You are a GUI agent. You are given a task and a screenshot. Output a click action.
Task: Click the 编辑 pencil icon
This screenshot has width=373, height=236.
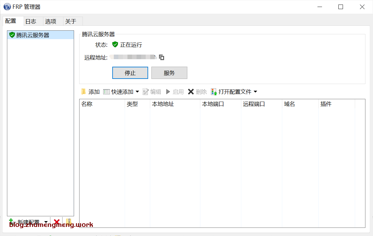pyautogui.click(x=146, y=92)
